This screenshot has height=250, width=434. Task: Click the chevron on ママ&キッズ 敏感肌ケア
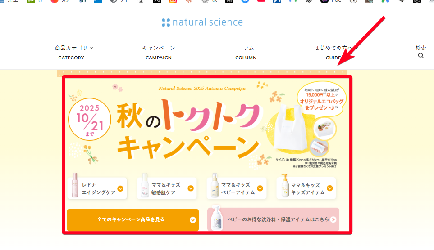pos(191,188)
